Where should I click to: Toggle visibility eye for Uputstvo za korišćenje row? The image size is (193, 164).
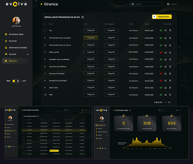coord(161,67)
